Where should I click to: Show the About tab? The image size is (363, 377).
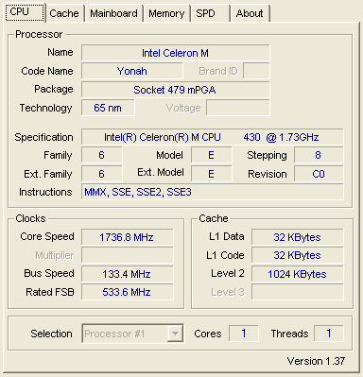coord(251,13)
